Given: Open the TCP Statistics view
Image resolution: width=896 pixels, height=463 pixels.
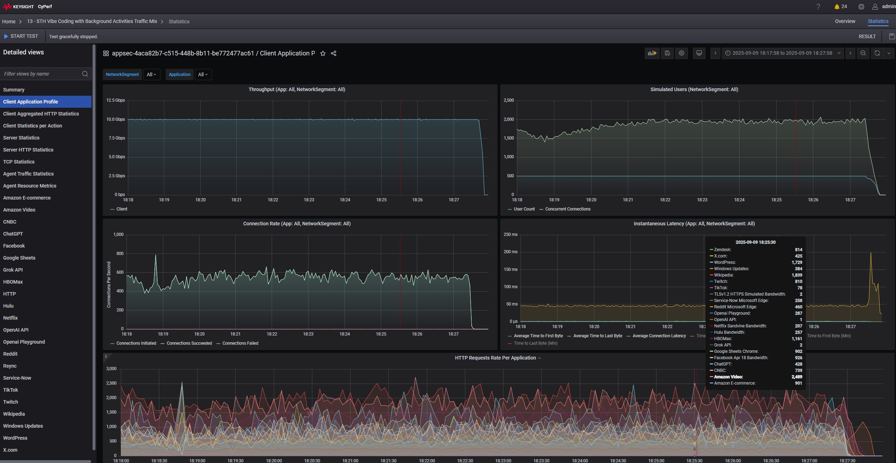Looking at the screenshot, I should (19, 162).
